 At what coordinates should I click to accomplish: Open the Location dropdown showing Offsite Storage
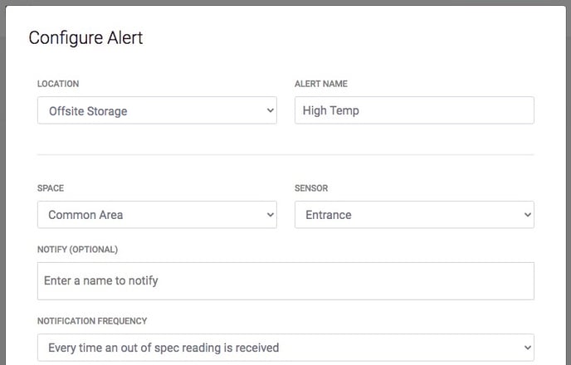pos(157,110)
